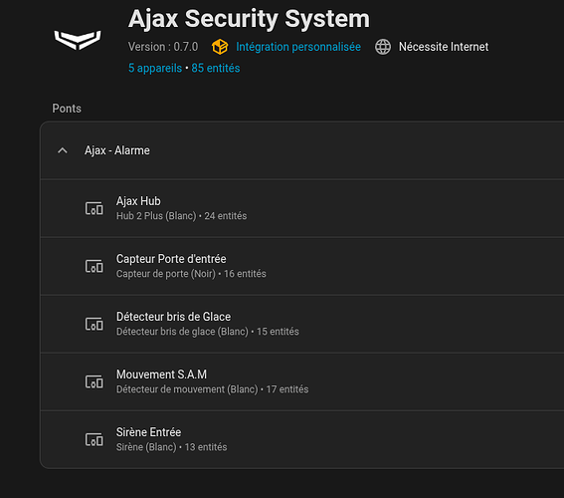
Task: Open the Détecteur bris de Glace device
Action: coord(302,324)
